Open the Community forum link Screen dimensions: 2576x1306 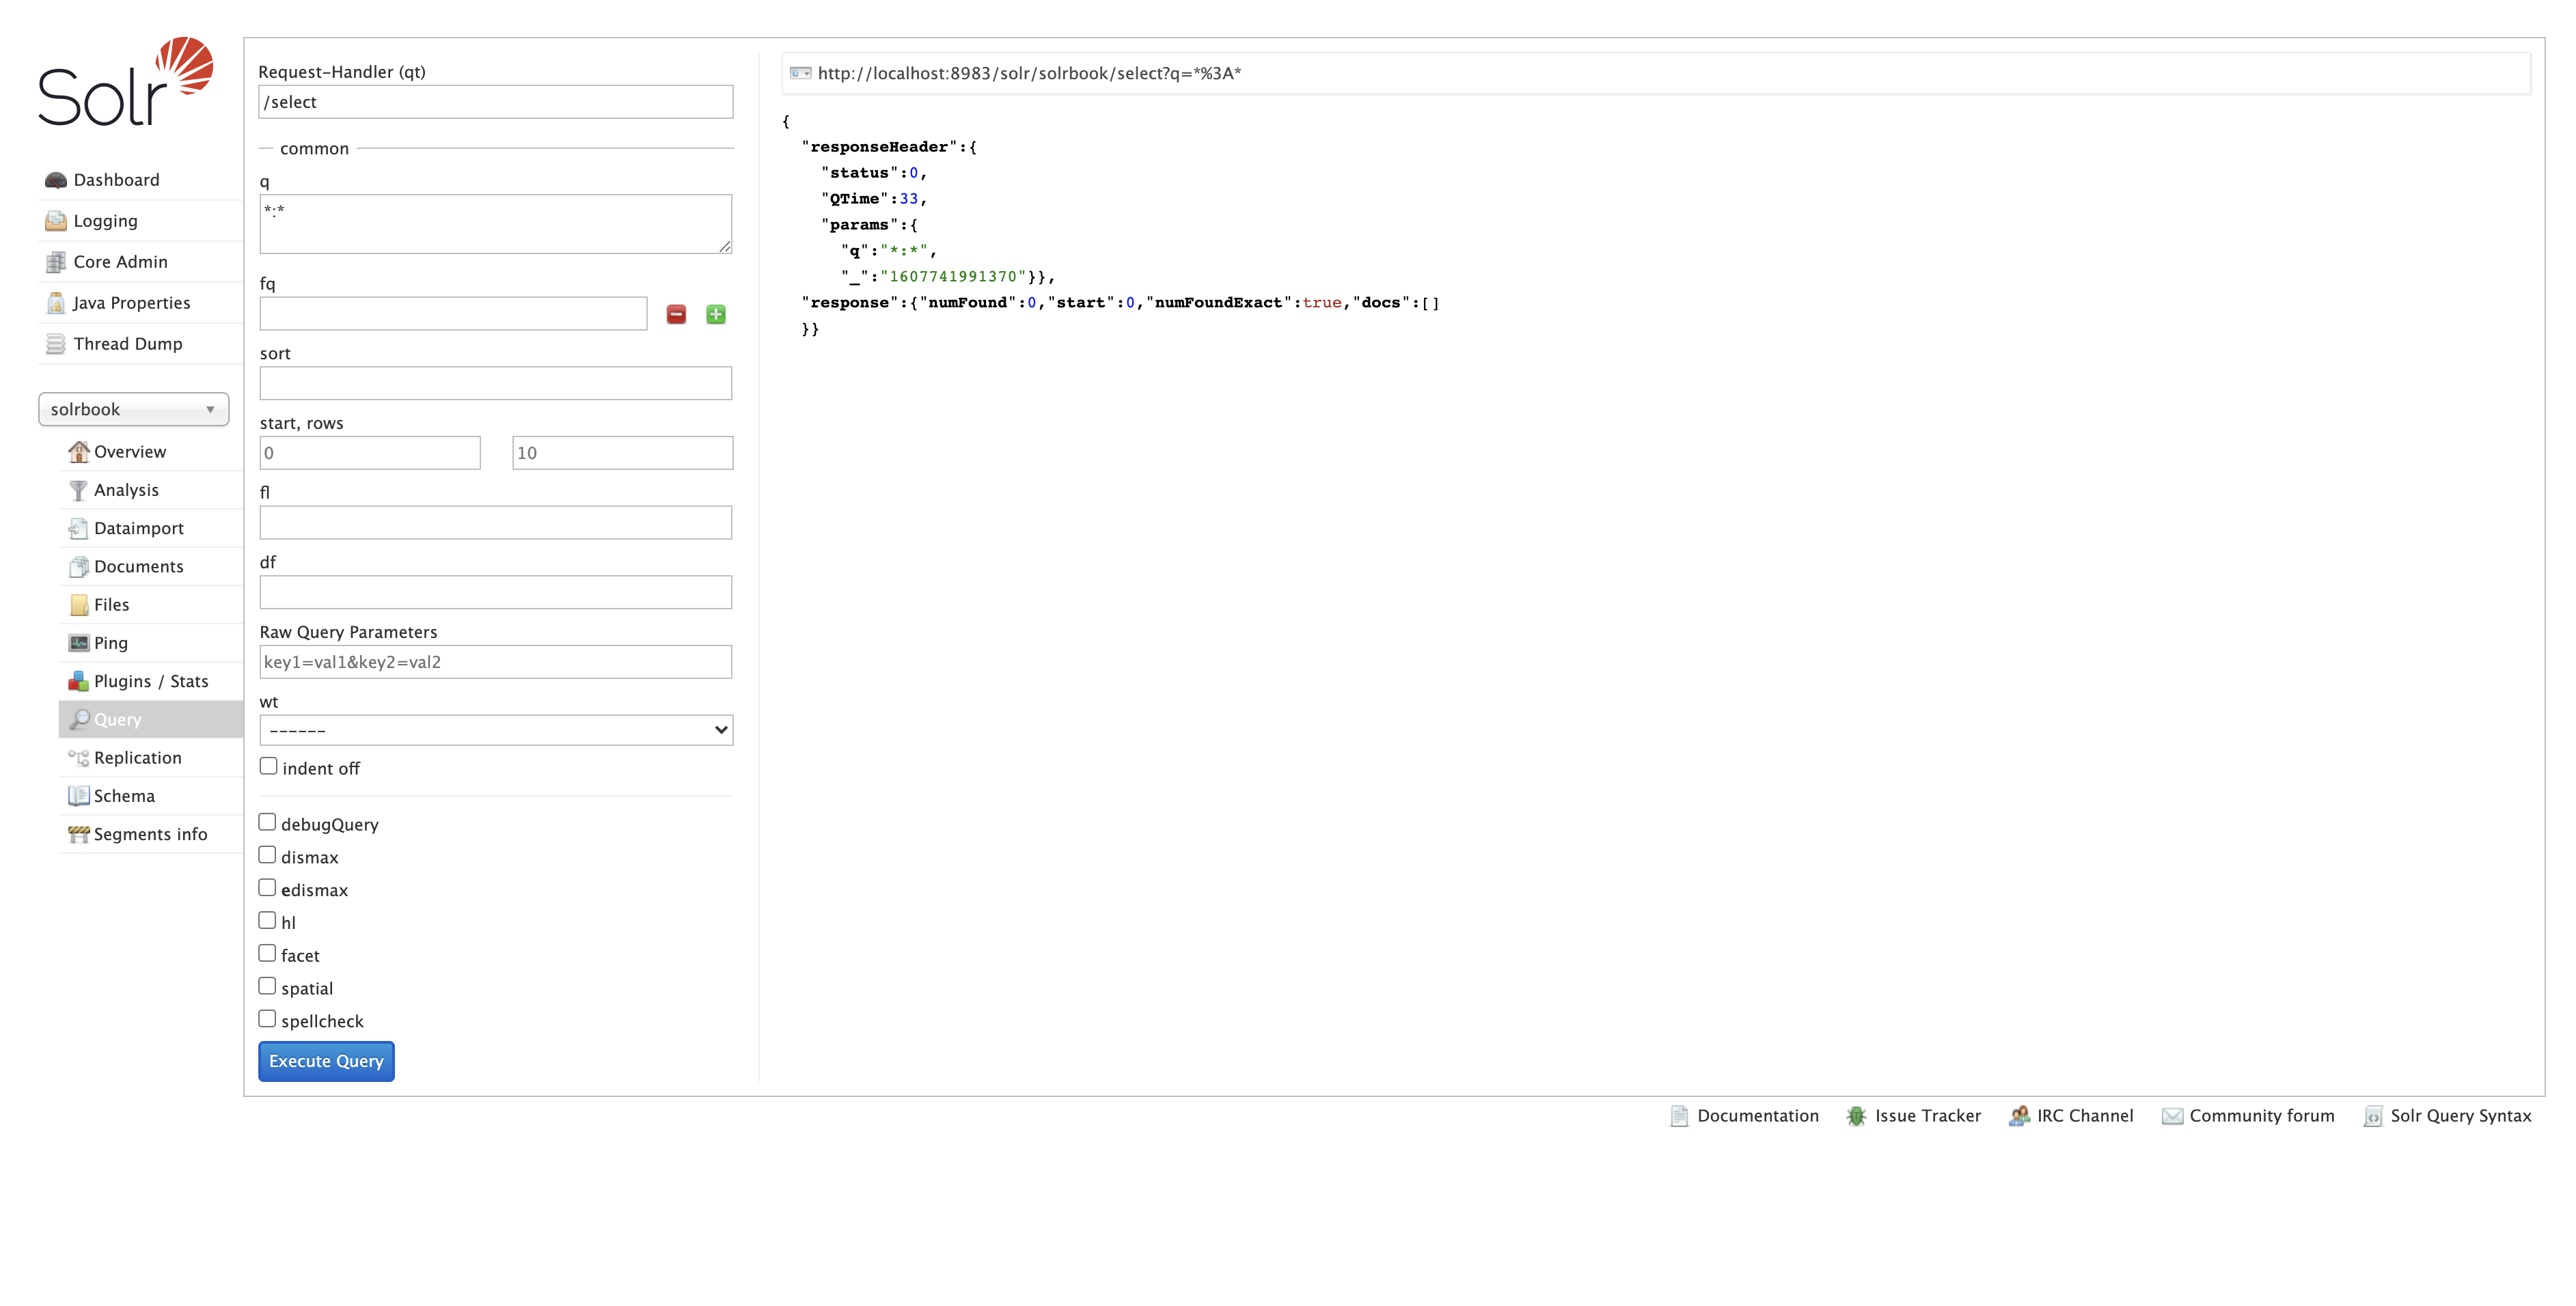pos(2262,1116)
